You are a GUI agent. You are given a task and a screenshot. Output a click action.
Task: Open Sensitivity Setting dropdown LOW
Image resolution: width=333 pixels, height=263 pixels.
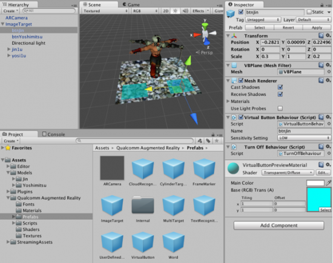pyautogui.click(x=304, y=138)
